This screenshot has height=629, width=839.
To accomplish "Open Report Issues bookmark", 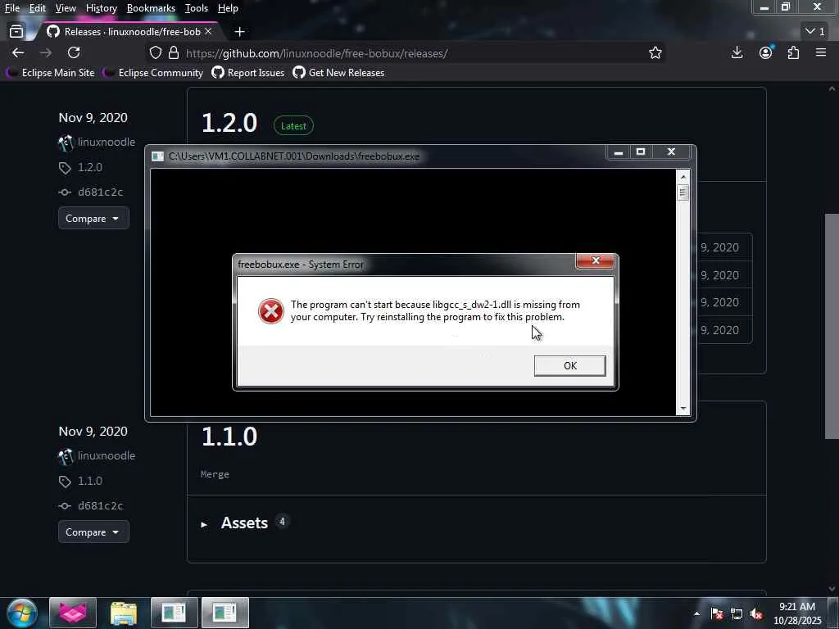I will (x=247, y=73).
